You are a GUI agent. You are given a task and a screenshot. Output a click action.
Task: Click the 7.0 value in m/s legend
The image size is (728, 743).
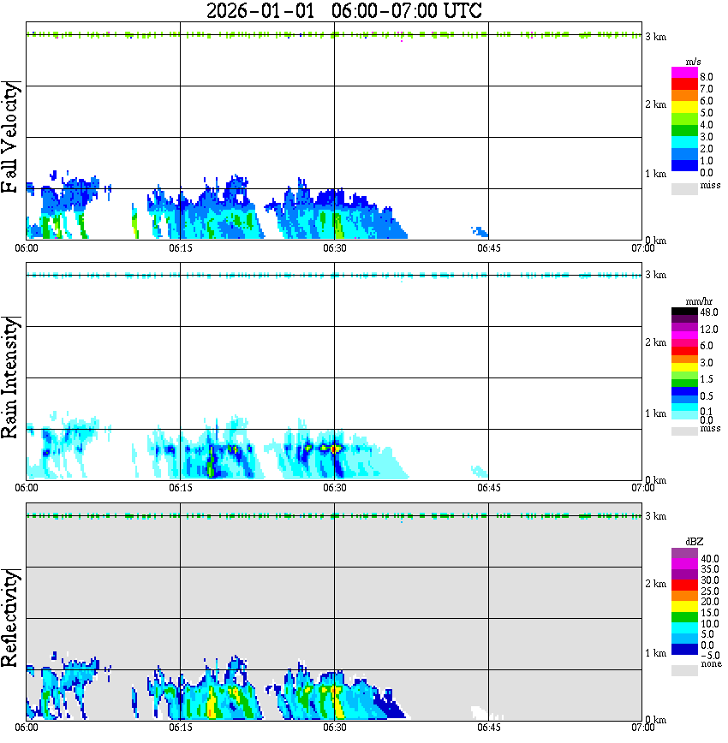707,89
